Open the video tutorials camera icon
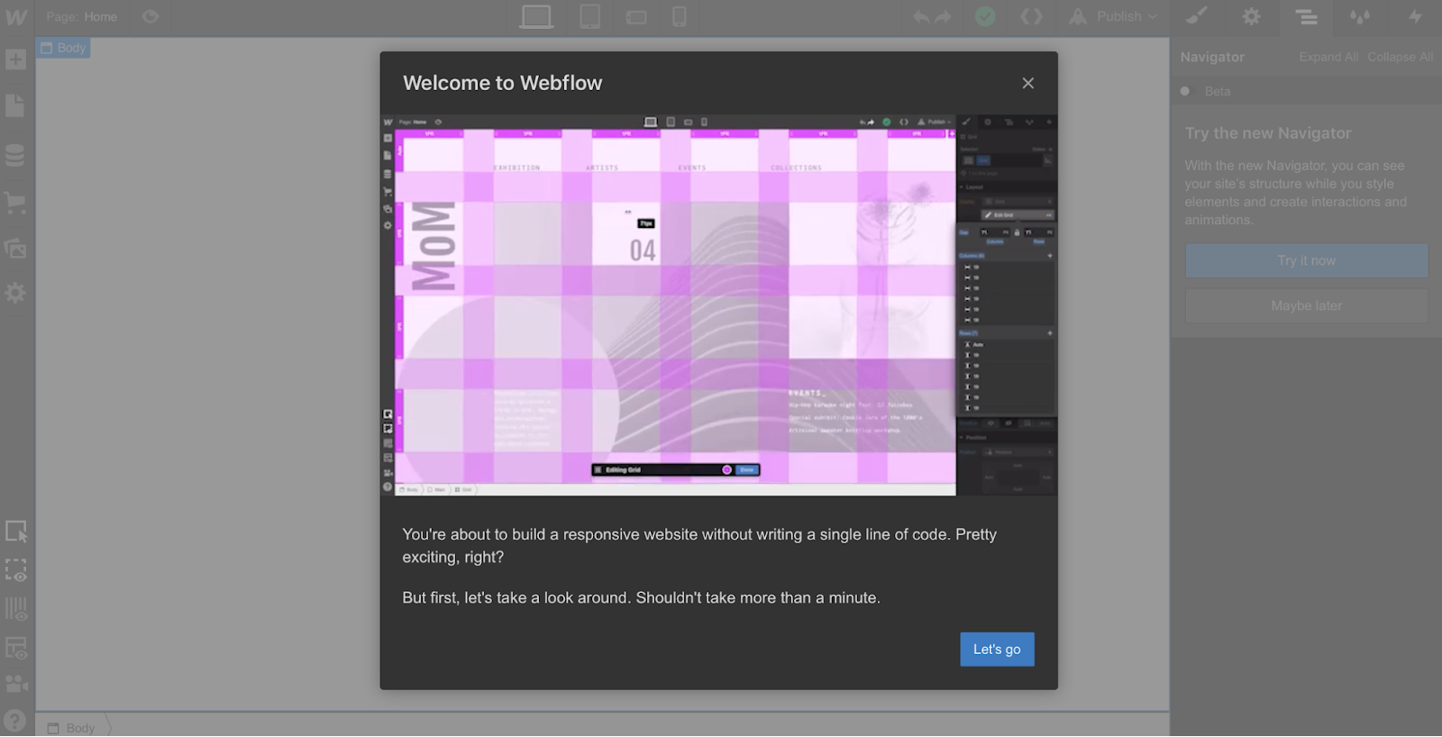The image size is (1442, 737). 16,684
